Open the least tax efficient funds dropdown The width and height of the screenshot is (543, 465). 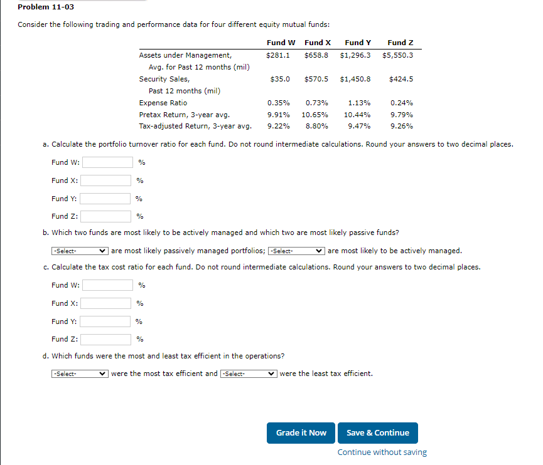248,373
